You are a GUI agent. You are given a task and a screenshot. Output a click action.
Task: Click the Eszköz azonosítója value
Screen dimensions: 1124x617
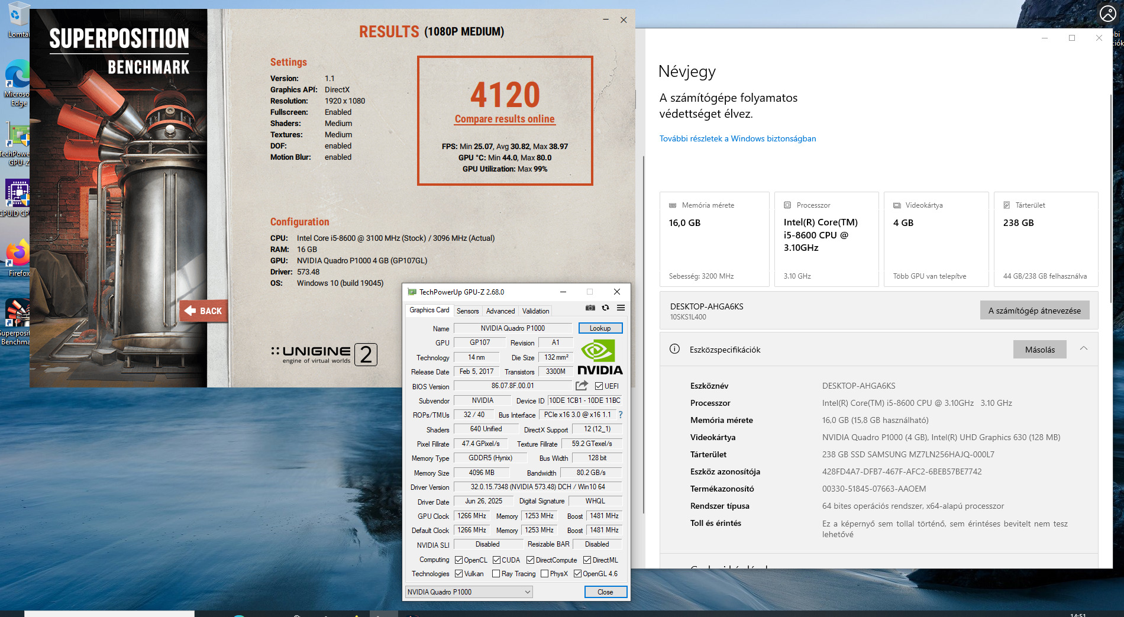pos(902,471)
